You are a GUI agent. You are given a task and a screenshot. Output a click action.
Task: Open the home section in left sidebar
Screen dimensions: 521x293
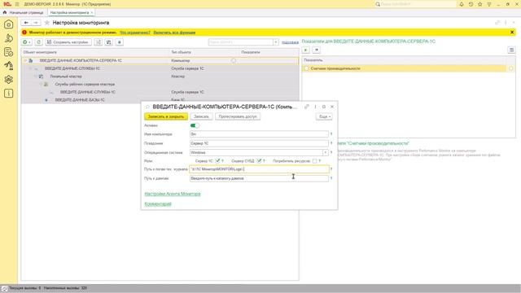coord(9,24)
